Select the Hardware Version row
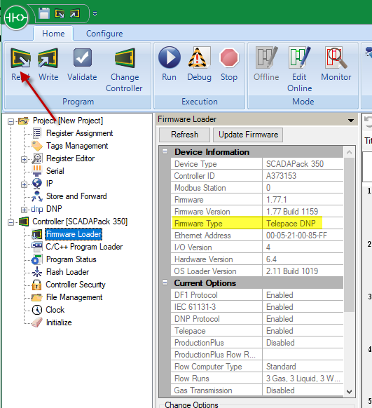 [x=257, y=259]
